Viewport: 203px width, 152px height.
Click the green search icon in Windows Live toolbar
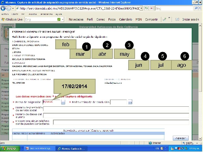(59, 19)
